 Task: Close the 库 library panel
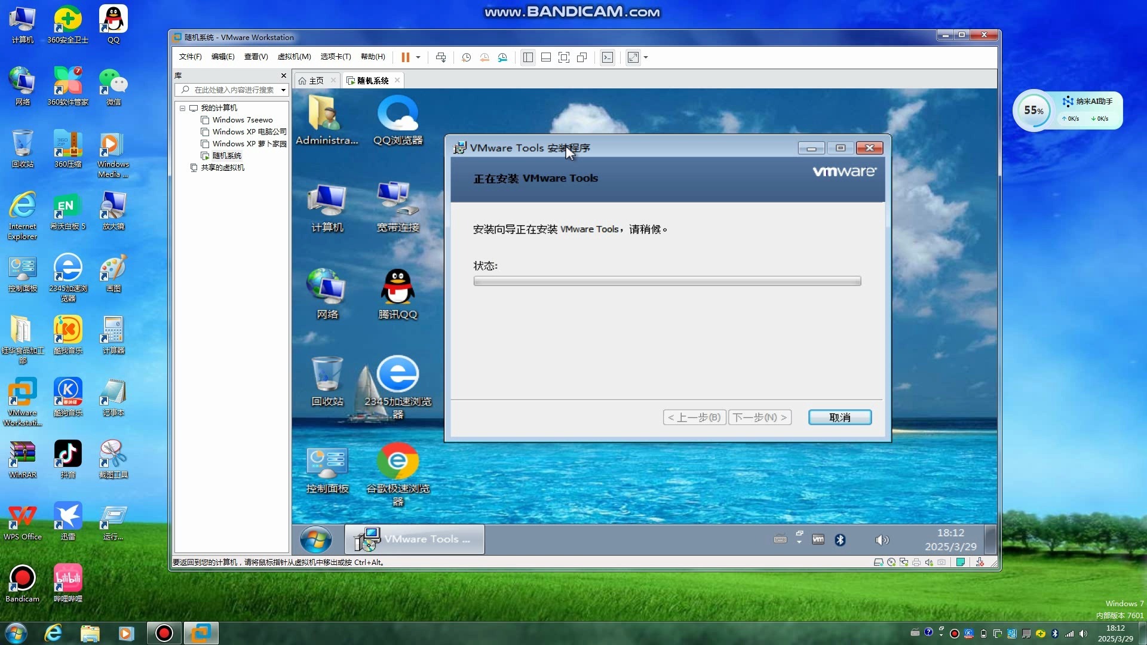pos(284,75)
